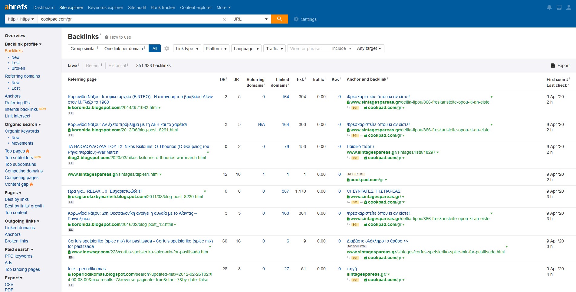This screenshot has height=292, width=576.
Task: Select Group similar backlink mode
Action: 84,48
